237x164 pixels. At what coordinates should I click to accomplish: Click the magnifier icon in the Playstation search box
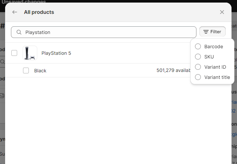pyautogui.click(x=19, y=32)
